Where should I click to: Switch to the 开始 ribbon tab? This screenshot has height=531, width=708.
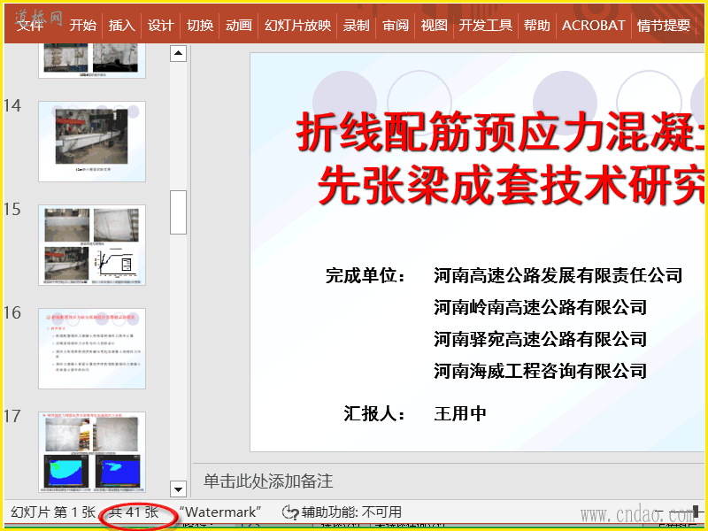(x=82, y=26)
